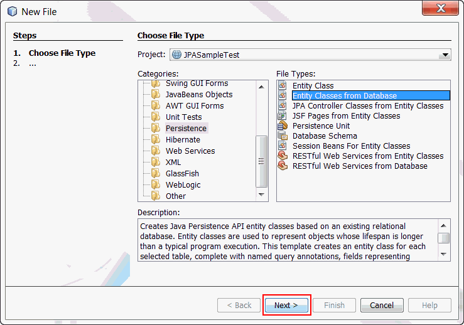Viewport: 464px width, 325px height.
Task: Click the Swing GUI Forms folder icon
Action: click(156, 83)
